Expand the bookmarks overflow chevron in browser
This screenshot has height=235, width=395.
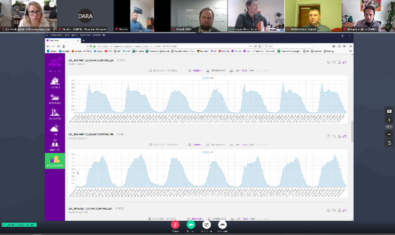click(350, 51)
